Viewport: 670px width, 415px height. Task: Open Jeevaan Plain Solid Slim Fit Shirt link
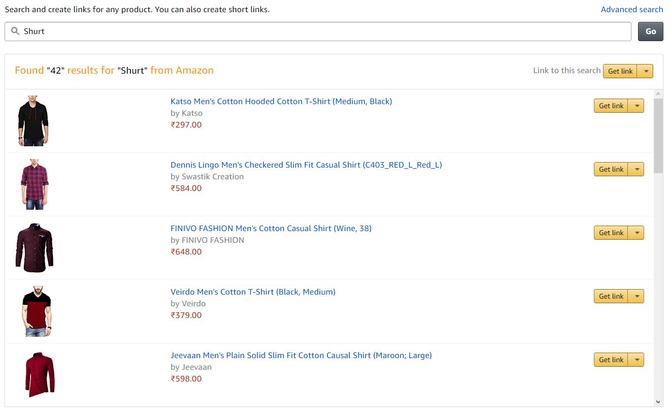pos(301,355)
